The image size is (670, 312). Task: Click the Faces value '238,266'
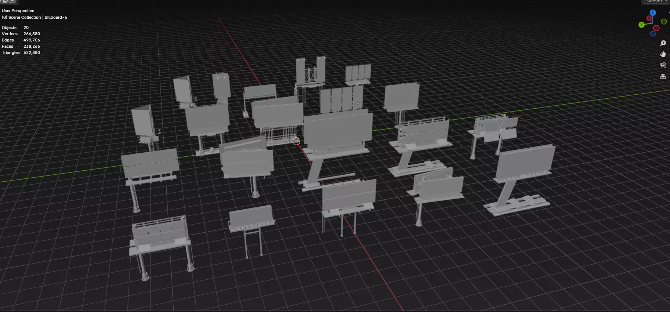click(x=32, y=46)
